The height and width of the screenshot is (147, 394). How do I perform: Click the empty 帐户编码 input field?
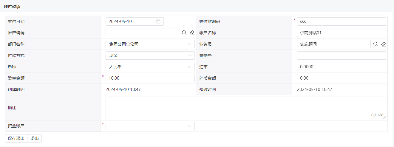click(142, 33)
